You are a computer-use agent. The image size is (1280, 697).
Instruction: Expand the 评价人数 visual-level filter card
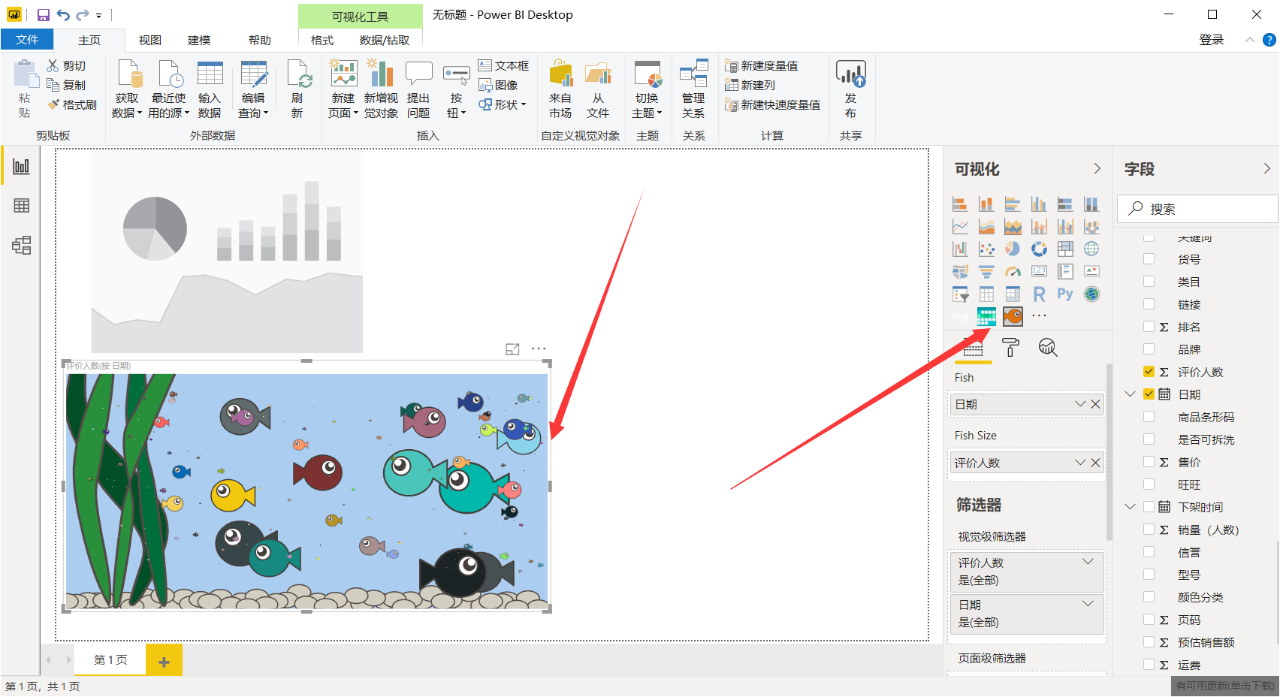pos(1087,561)
